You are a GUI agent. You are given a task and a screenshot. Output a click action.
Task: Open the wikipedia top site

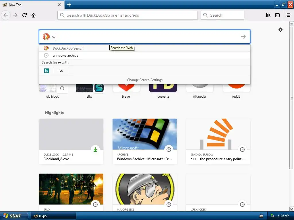200,91
